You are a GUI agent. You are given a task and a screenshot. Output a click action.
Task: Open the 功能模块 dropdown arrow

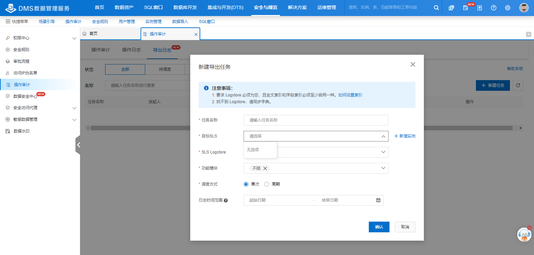point(383,168)
